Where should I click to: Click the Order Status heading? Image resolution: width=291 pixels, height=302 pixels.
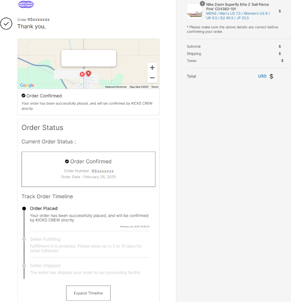[x=42, y=127]
